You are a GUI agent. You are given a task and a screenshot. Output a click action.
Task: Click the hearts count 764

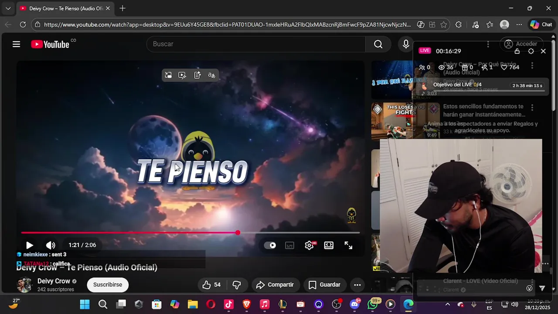[x=510, y=67]
